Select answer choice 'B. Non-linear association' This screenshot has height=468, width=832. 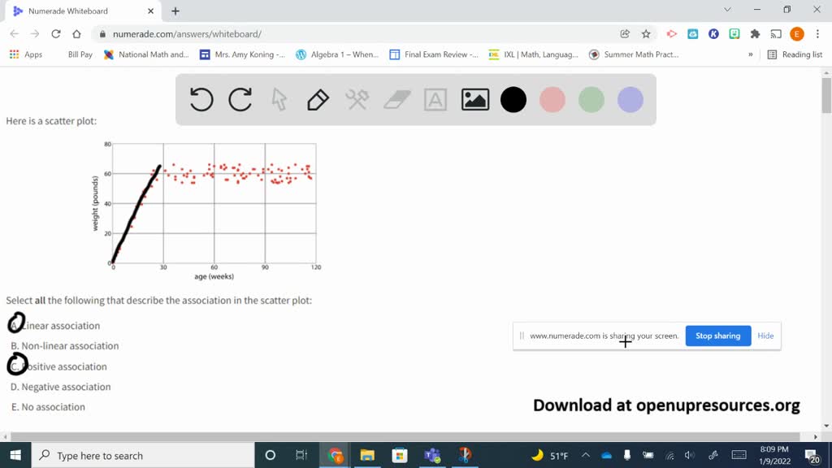65,345
